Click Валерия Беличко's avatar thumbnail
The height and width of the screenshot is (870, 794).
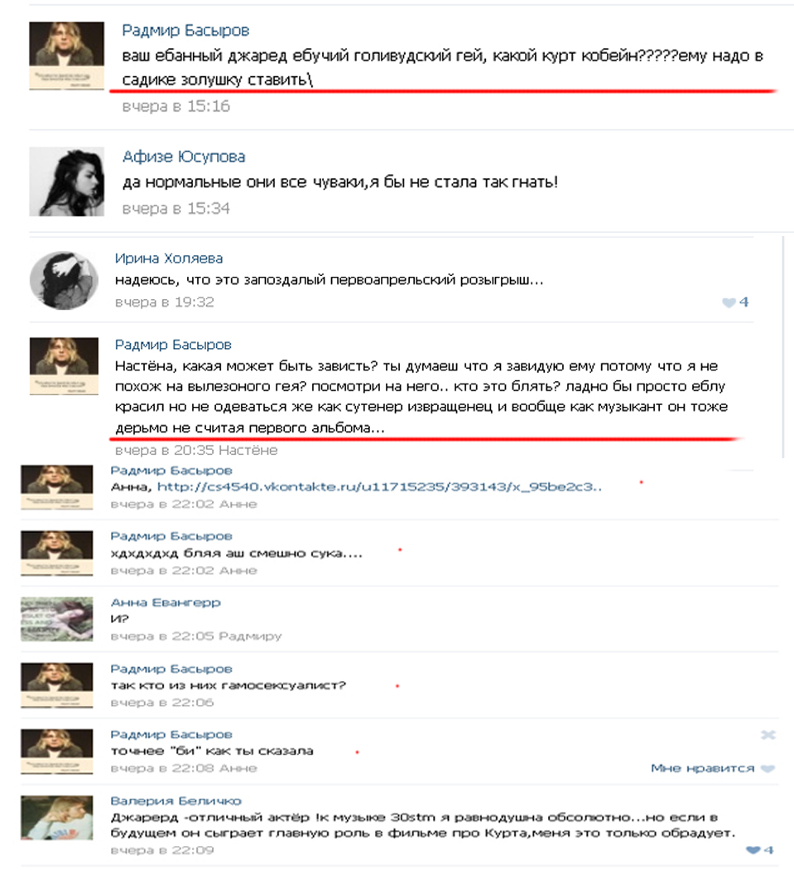(x=56, y=818)
